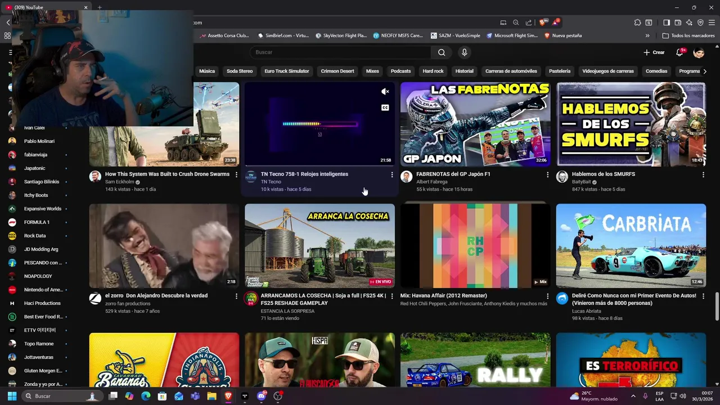Click the Crear button

click(x=654, y=52)
